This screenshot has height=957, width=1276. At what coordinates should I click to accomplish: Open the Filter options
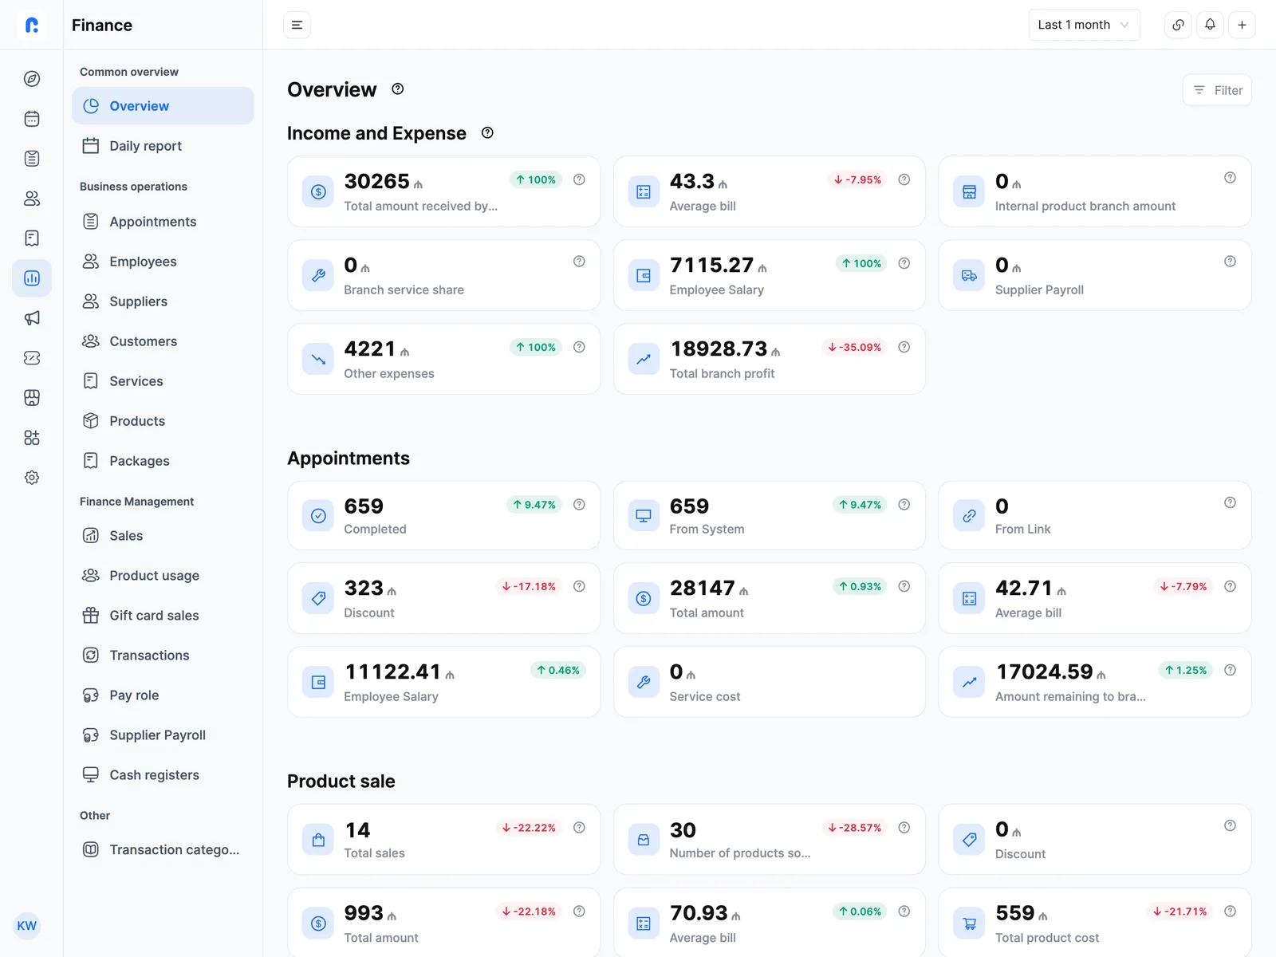tap(1217, 90)
